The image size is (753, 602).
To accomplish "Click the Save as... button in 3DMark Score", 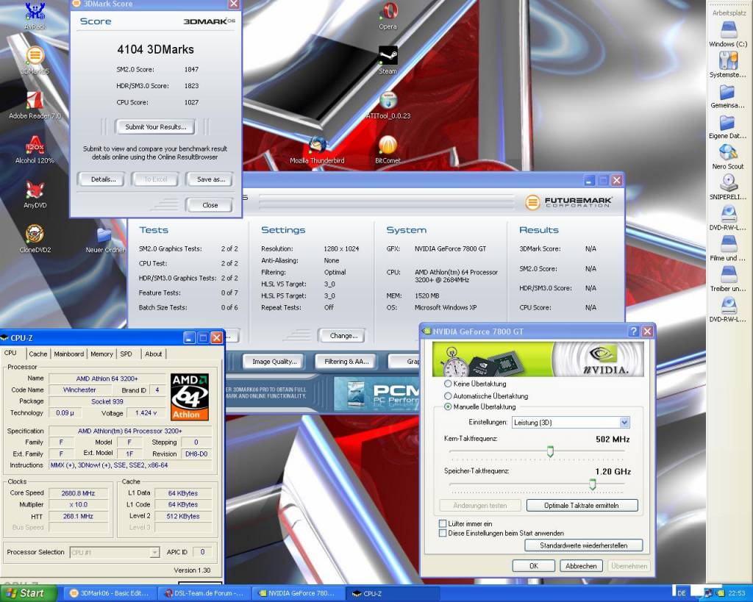I will 210,179.
